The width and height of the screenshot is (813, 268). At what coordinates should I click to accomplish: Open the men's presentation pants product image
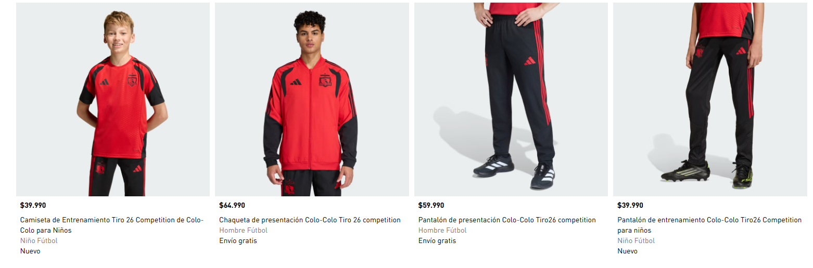[511, 99]
